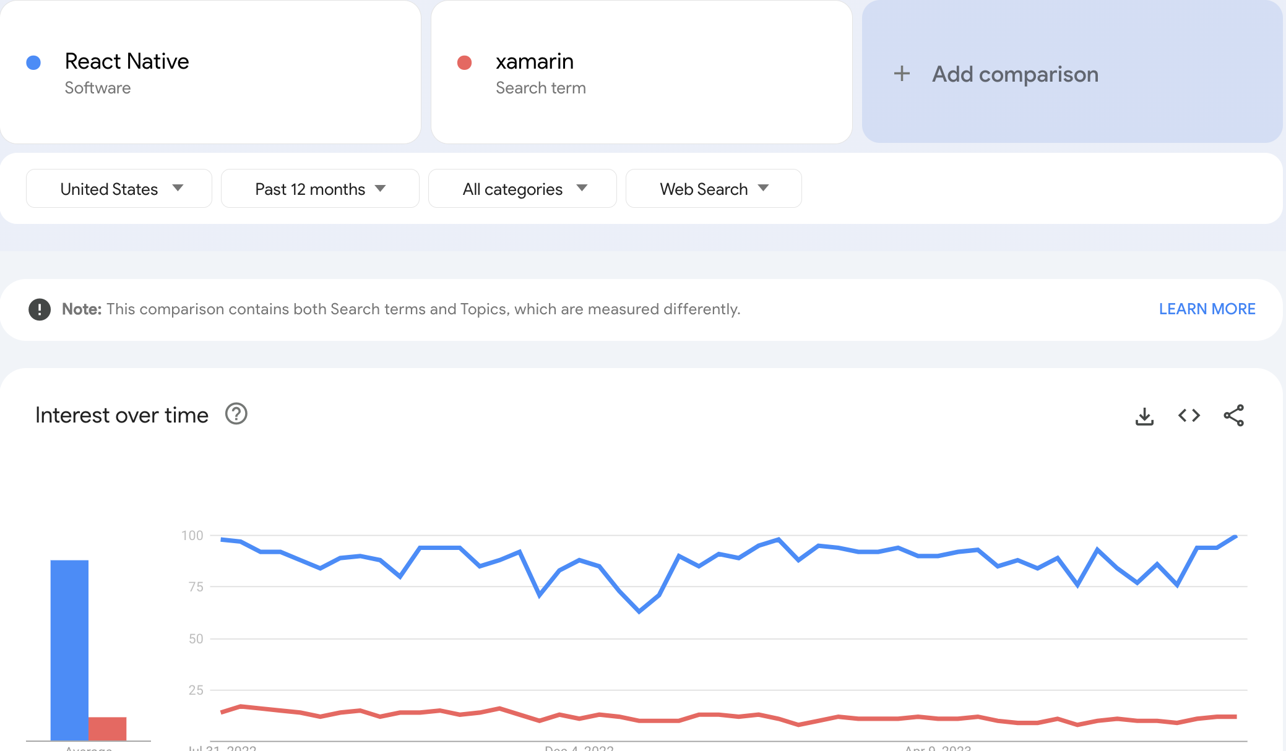Click the 75 axis label

tap(196, 586)
